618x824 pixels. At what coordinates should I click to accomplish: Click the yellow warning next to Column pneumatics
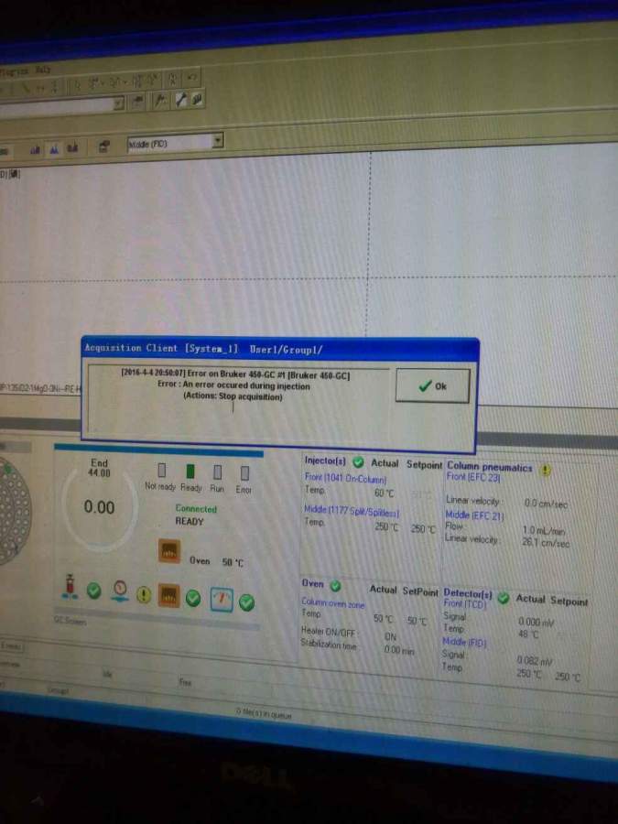coord(546,470)
